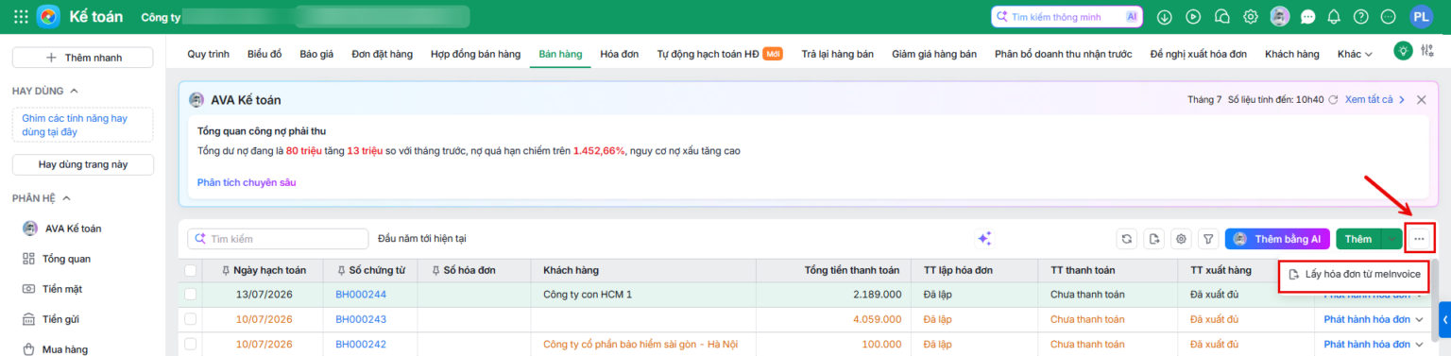Open AVA Kế toán in the sidebar
The image size is (1451, 356).
tap(73, 229)
